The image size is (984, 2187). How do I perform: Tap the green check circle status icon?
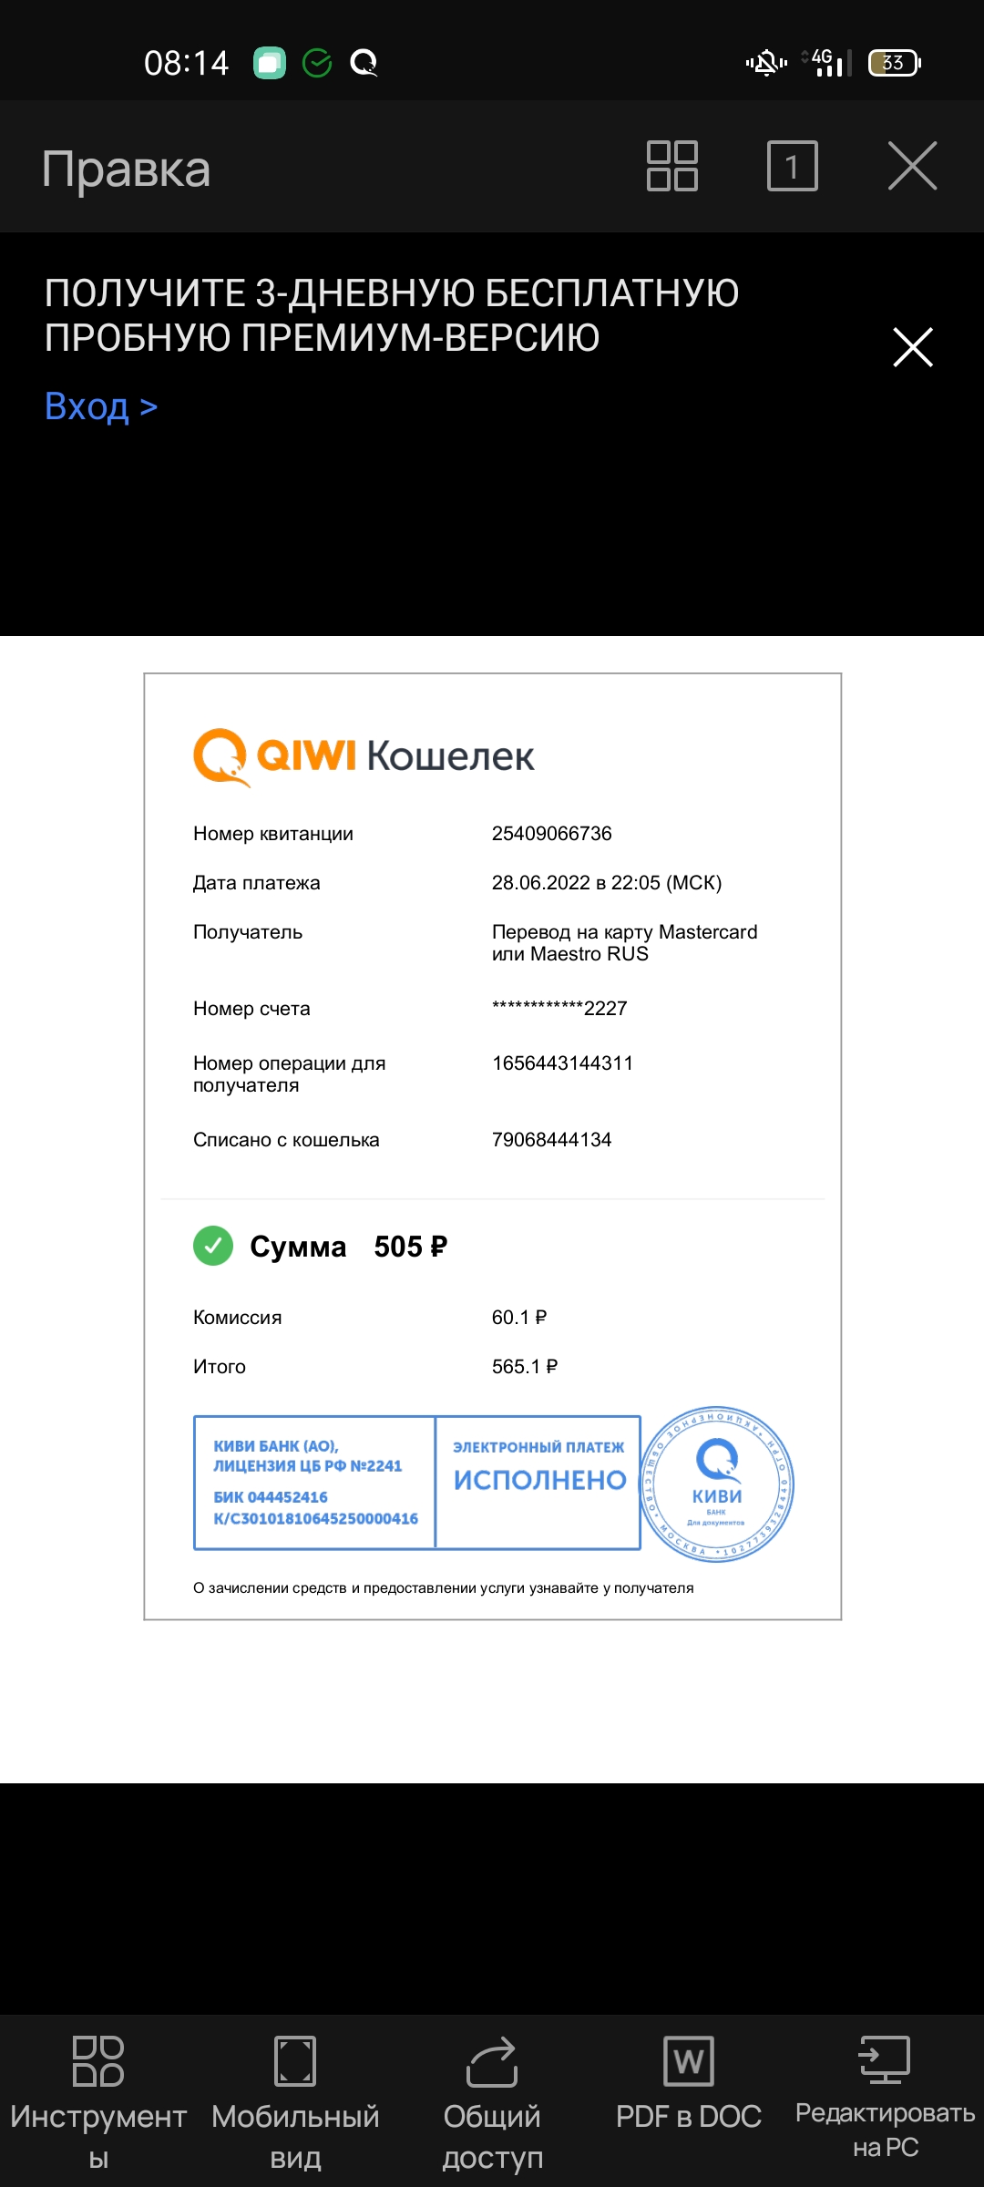(317, 63)
